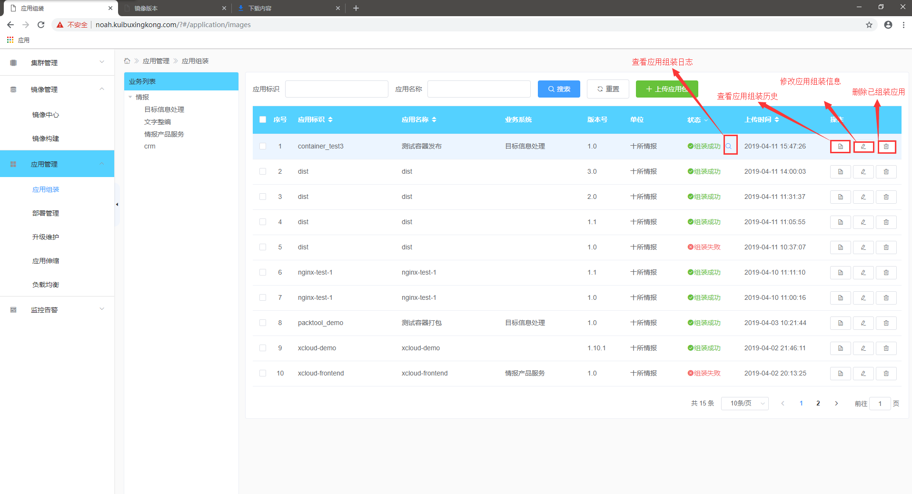Collapse the 情报 tree node
Screen dimensions: 912x494
(130, 97)
